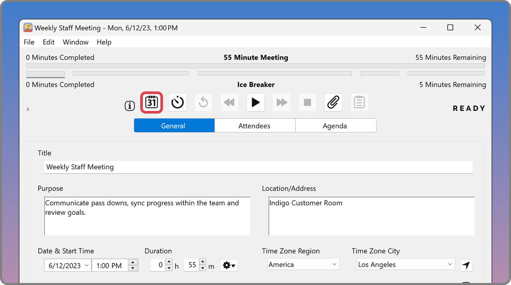Open the date picker dropdown for 6/12/2023
Viewport: 511px width, 285px height.
coord(86,266)
